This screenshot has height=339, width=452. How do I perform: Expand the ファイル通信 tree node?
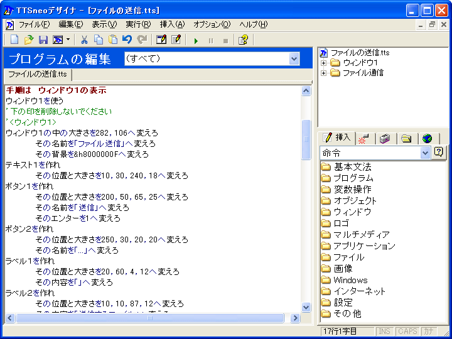pos(324,73)
